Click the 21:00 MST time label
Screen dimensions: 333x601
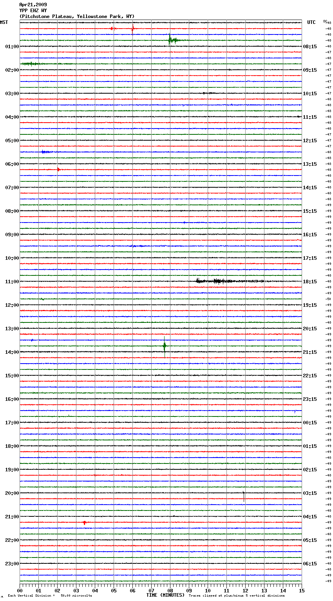coord(12,517)
